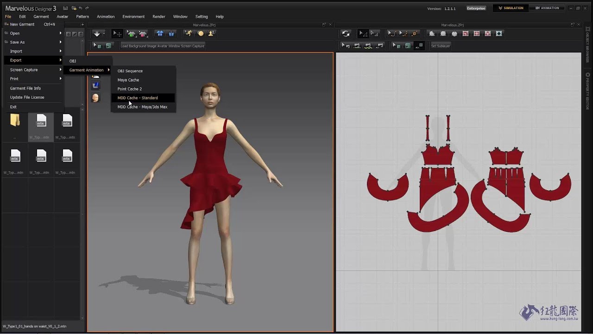Click the sync/refresh icon in 2D pattern toolbar
This screenshot has height=334, width=593.
tap(346, 33)
